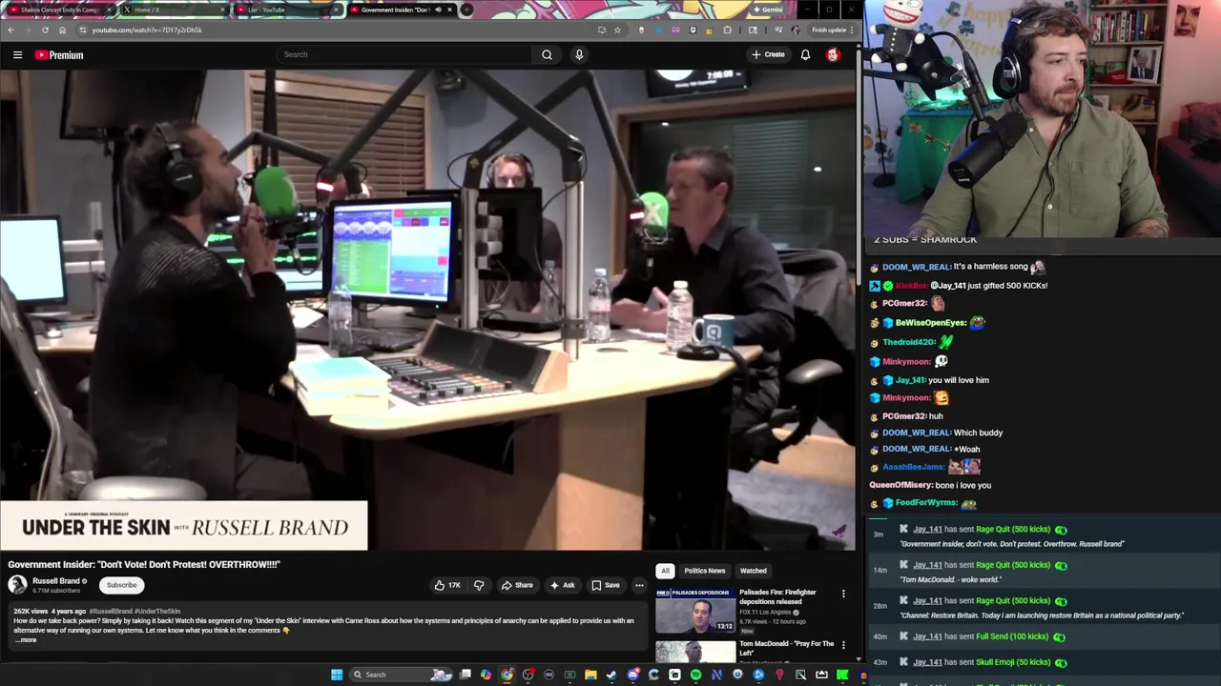
Task: Switch to the Liar - YouTube tab
Action: (x=286, y=10)
